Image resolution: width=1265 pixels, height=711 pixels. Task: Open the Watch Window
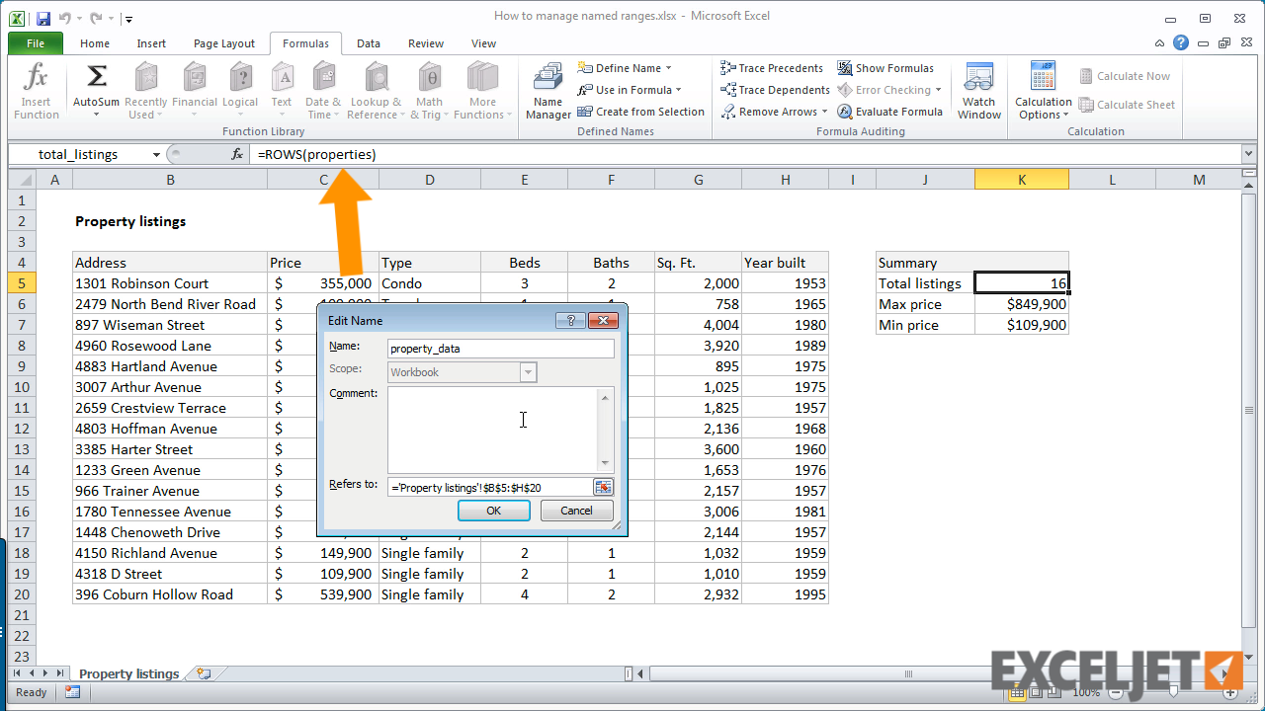tap(978, 91)
